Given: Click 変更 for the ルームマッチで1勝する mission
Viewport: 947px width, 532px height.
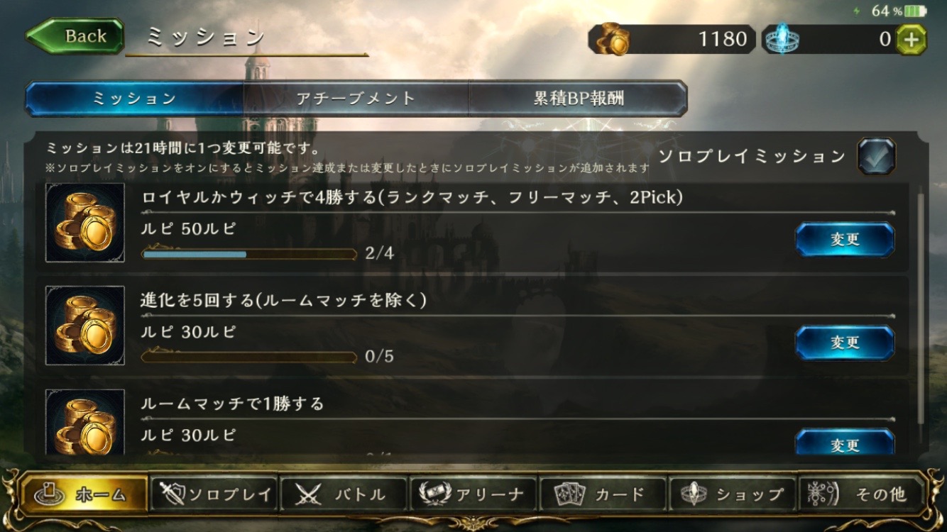Looking at the screenshot, I should coord(845,443).
